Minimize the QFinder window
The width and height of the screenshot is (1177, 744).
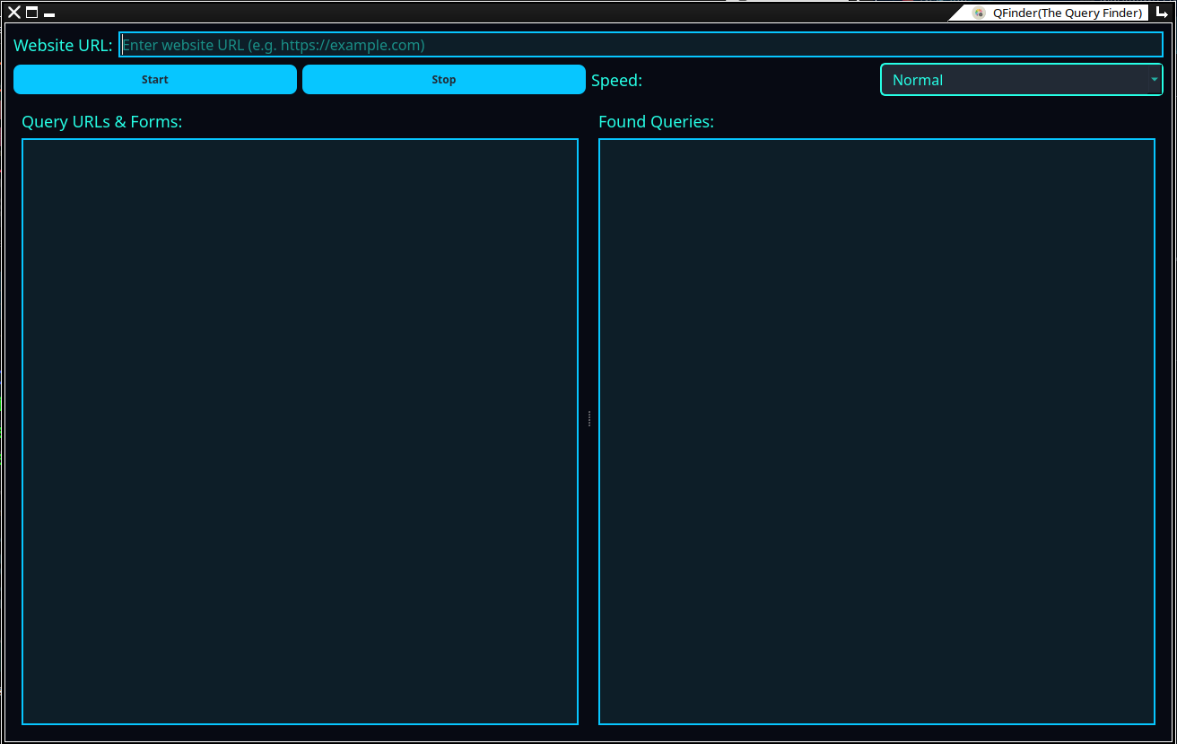(x=49, y=14)
